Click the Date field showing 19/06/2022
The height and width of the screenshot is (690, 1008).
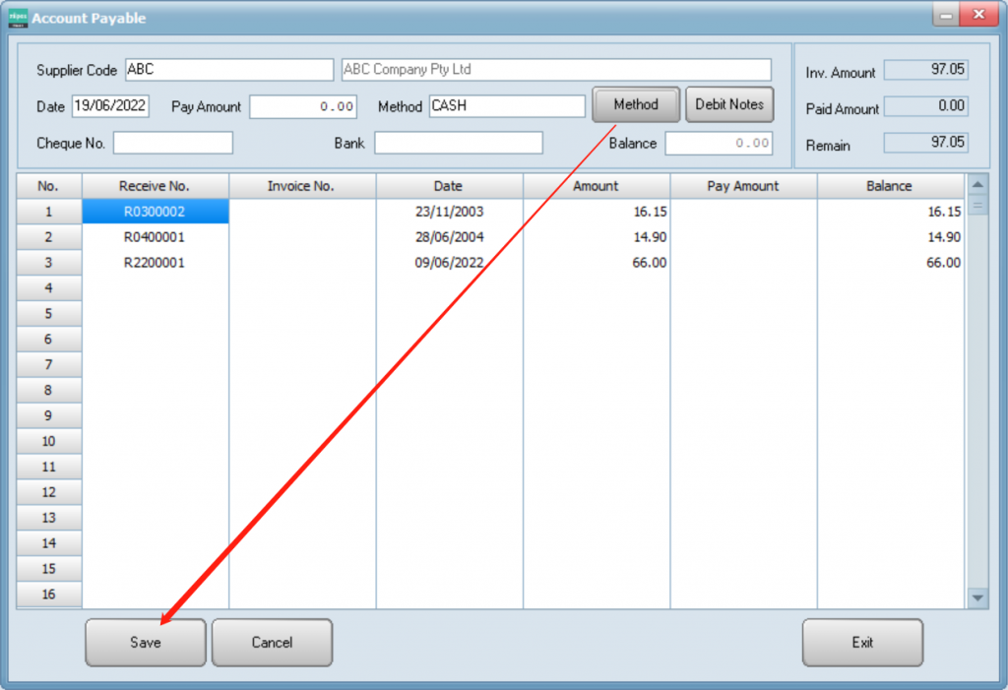point(110,106)
